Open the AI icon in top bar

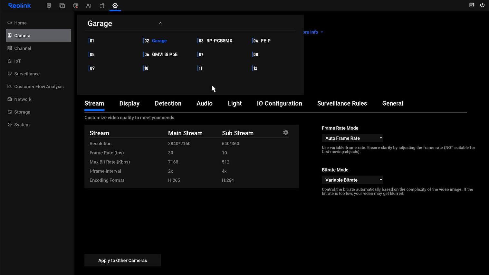tap(89, 5)
